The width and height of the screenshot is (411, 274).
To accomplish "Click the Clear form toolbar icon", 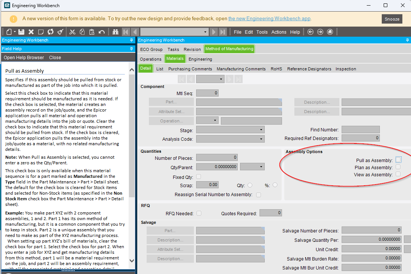I will 40,32.
